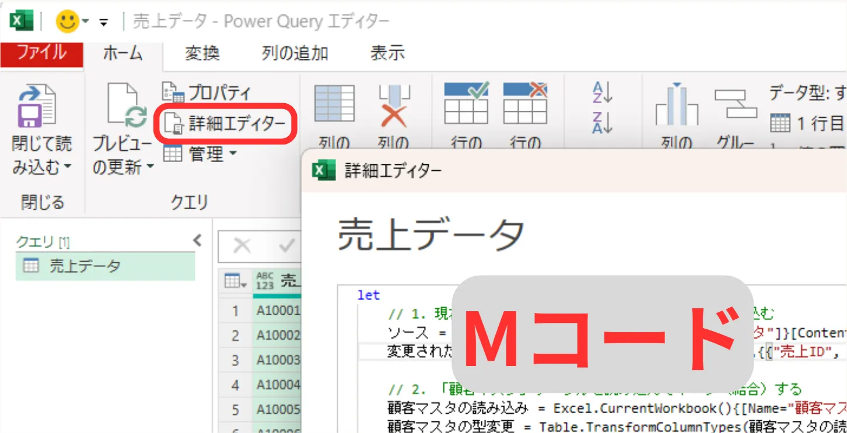Open the ファイル tab

point(41,53)
